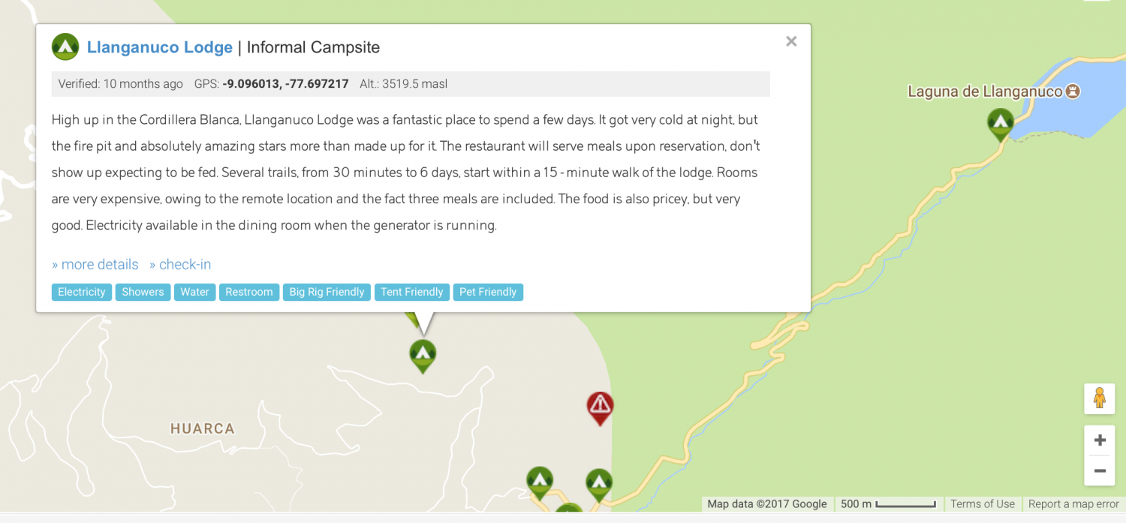Select the Pet Friendly tag
Image resolution: width=1126 pixels, height=523 pixels.
[488, 292]
